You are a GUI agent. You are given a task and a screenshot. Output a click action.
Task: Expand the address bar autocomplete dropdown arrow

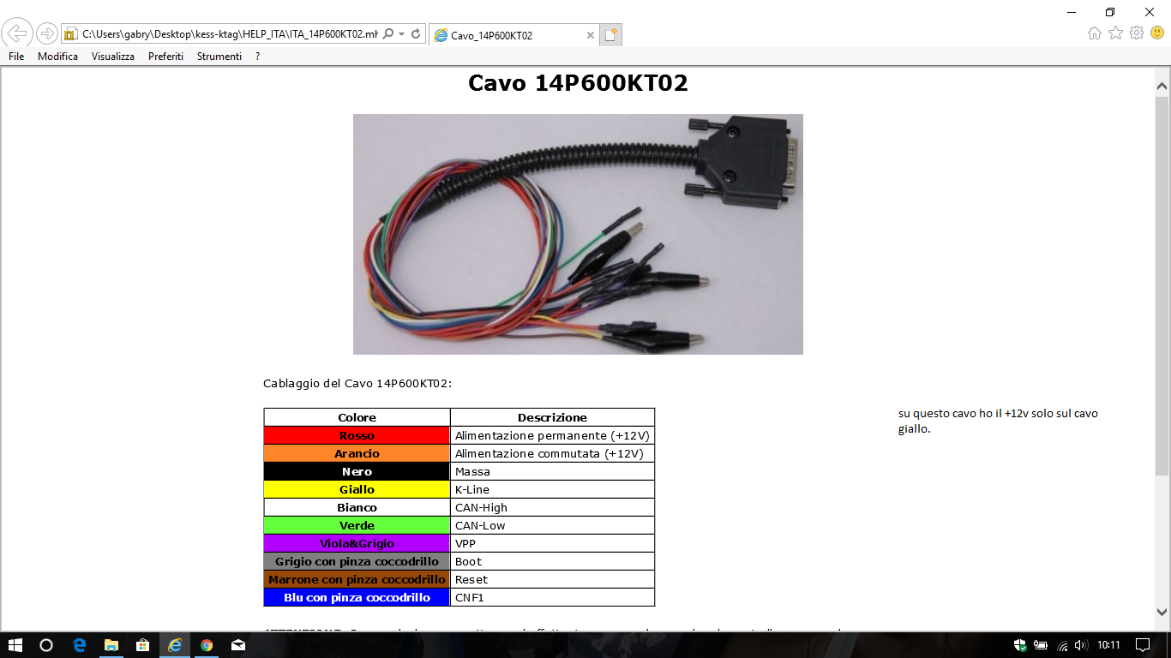point(402,34)
